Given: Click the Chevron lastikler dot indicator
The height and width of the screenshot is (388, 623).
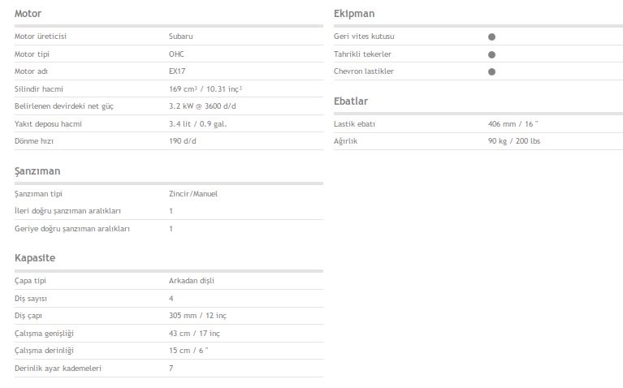Looking at the screenshot, I should [491, 72].
